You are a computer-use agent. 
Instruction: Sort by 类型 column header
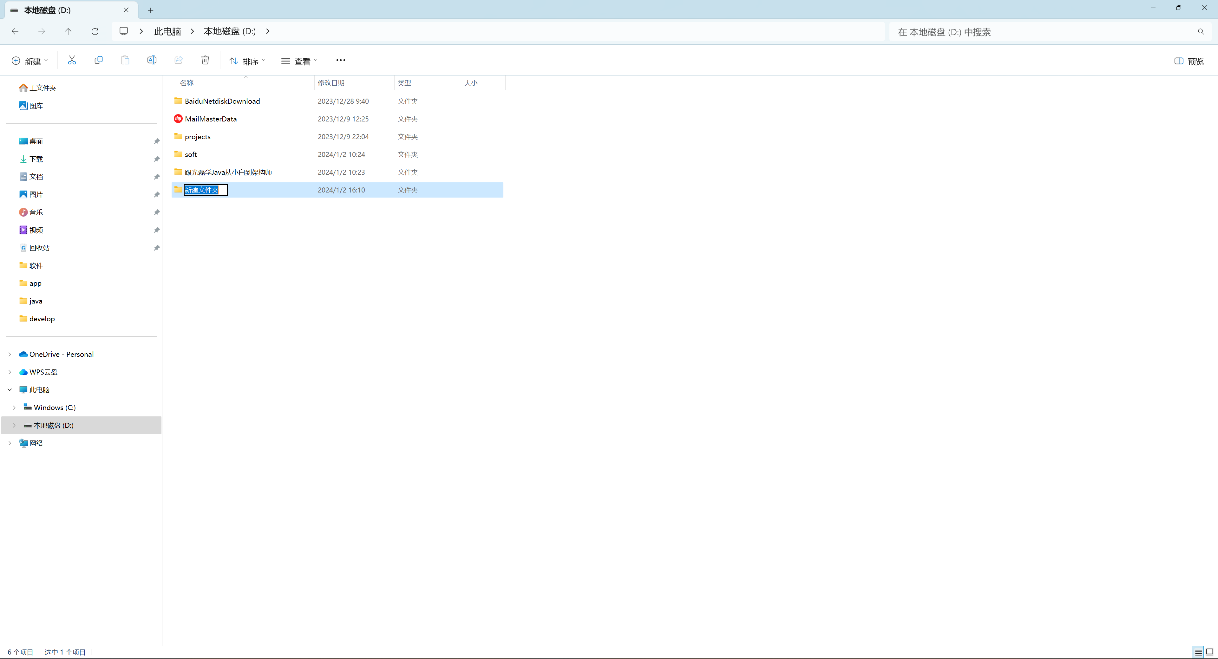coord(404,83)
